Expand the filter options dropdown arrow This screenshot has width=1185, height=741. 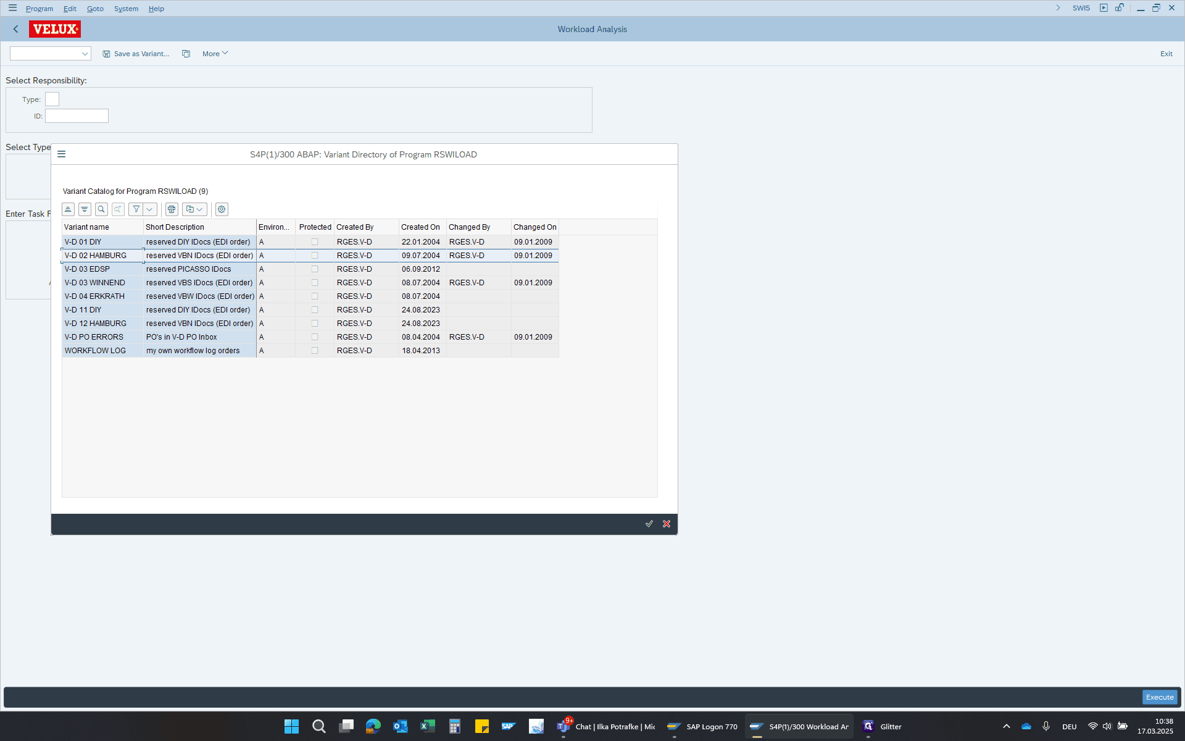[x=150, y=209]
